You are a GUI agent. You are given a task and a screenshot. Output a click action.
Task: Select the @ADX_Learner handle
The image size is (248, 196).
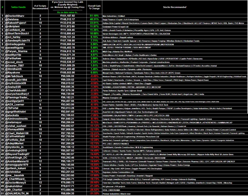(15, 104)
